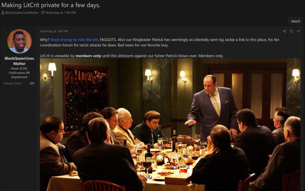Click the bold 'members only' text

point(88,56)
